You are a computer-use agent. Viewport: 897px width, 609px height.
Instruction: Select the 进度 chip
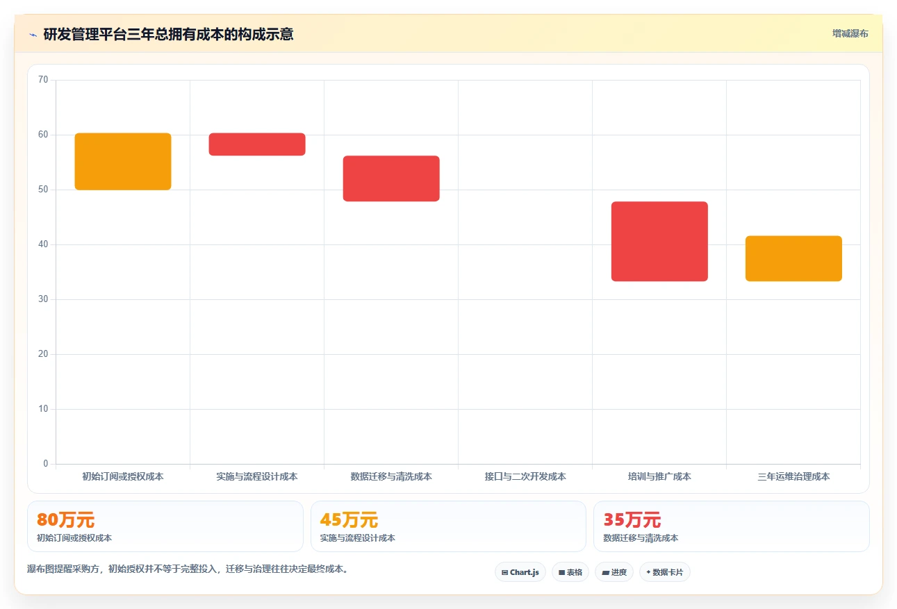[614, 572]
